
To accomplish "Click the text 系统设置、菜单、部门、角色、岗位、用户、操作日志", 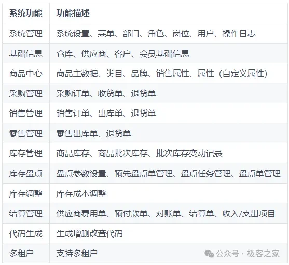I will pos(156,34).
